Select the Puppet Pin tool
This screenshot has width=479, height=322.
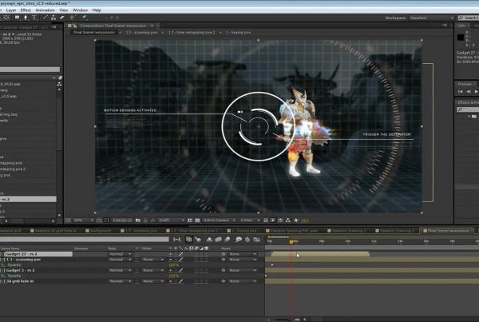pyautogui.click(x=85, y=18)
